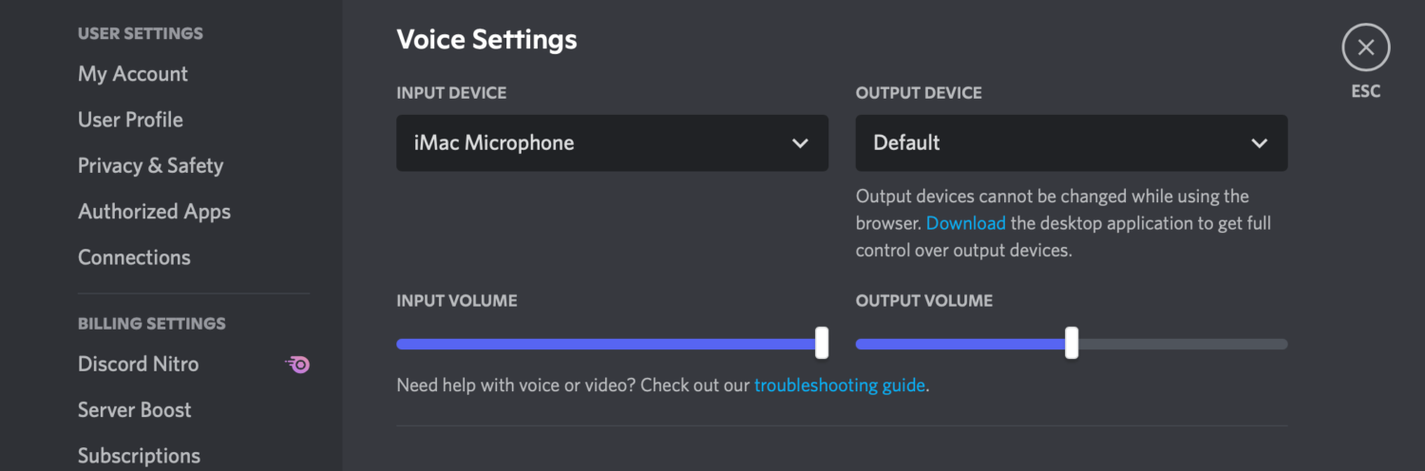The height and width of the screenshot is (471, 1425).
Task: Click the unfilled part of Output Volume track
Action: [1183, 344]
